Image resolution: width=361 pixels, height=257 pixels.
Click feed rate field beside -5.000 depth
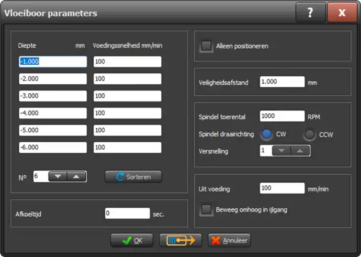coord(127,130)
